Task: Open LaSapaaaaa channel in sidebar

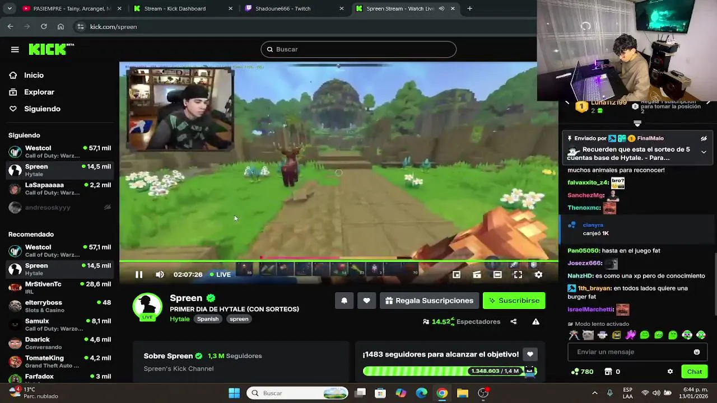Action: click(60, 189)
